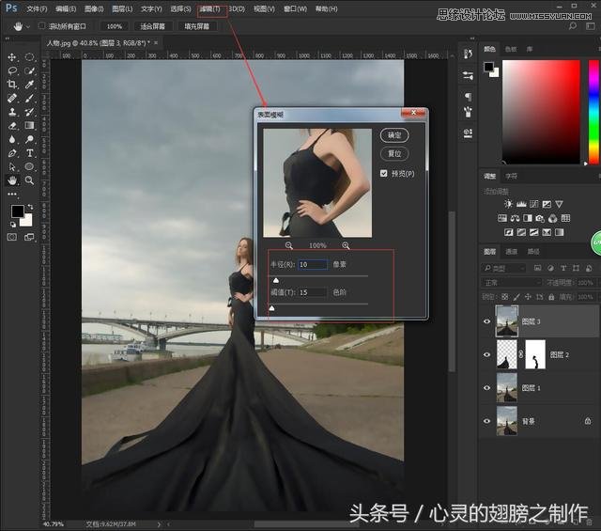Image resolution: width=601 pixels, height=531 pixels.
Task: Hide layer 图层 1 eye icon
Action: point(486,388)
